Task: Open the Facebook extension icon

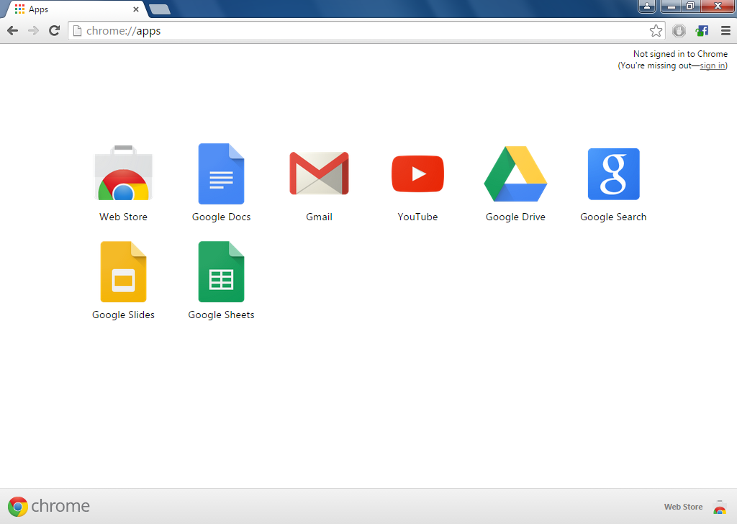Action: coord(702,31)
